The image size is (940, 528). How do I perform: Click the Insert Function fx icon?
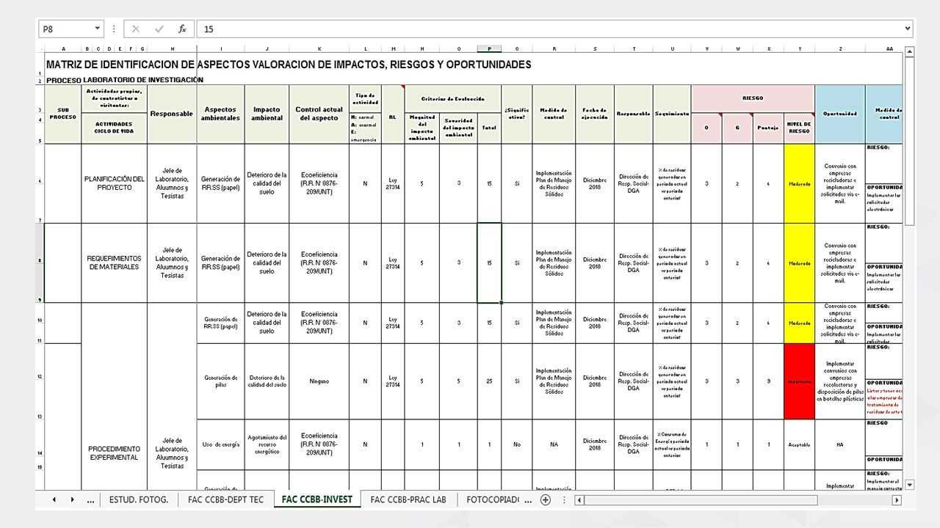pyautogui.click(x=182, y=29)
